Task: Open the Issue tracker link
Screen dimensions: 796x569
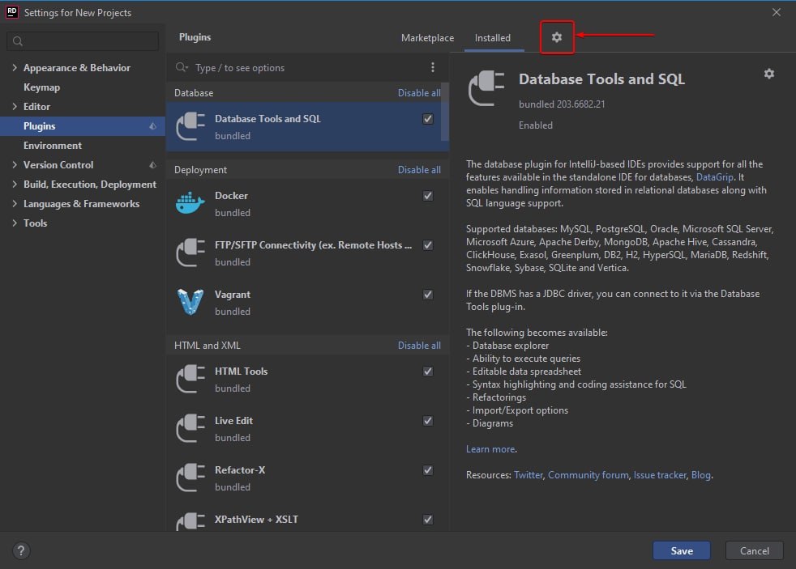Action: pos(660,475)
